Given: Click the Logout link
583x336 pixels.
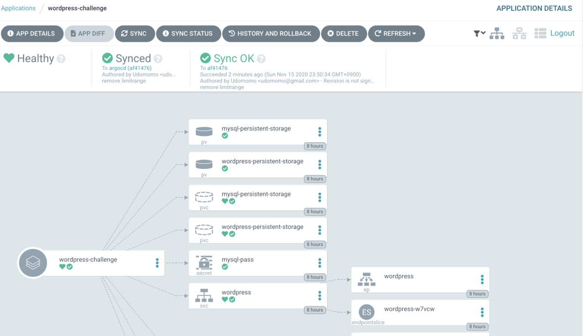Looking at the screenshot, I should (x=562, y=33).
